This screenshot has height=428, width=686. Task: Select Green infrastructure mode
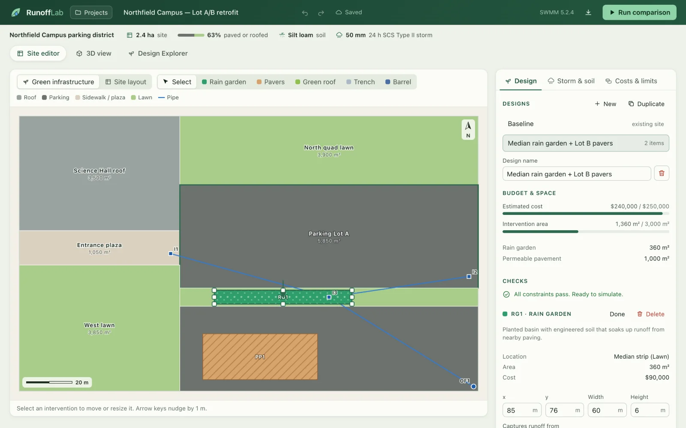point(58,82)
